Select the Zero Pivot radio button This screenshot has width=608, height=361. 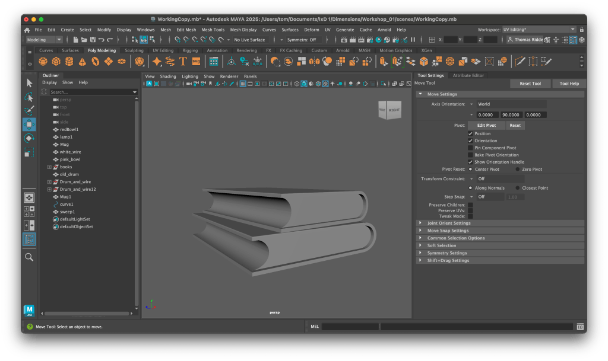(518, 169)
